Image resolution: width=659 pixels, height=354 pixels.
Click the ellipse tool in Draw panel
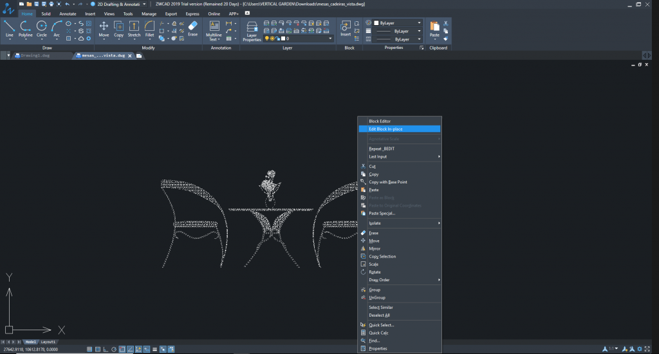click(68, 24)
